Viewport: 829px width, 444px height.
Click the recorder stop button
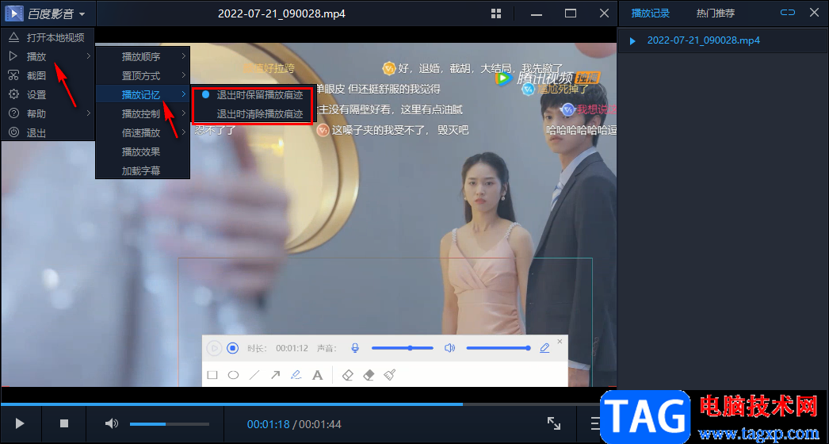coord(233,348)
